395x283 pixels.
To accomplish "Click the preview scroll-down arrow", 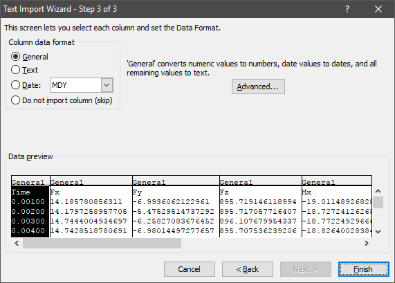I will point(378,232).
